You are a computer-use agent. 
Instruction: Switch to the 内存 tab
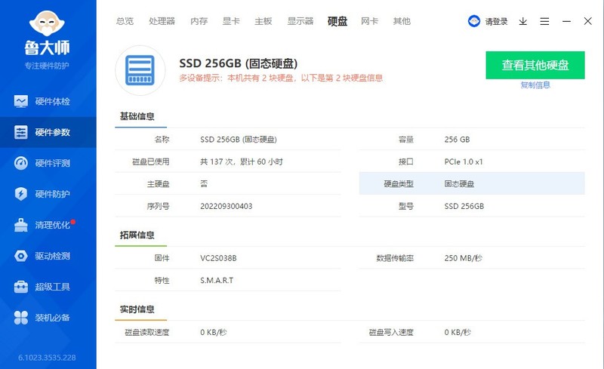click(199, 21)
